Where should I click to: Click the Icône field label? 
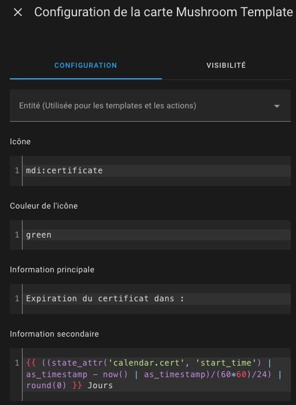20,141
